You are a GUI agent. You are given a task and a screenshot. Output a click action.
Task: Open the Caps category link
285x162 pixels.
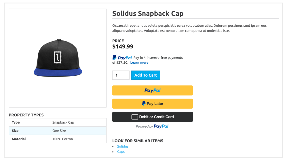coord(121,152)
